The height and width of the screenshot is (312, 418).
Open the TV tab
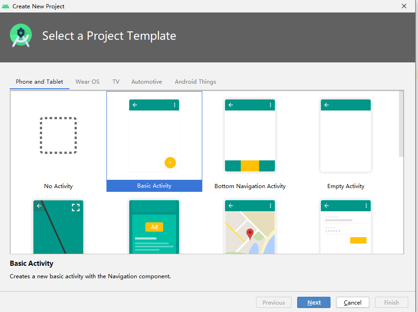click(x=116, y=82)
